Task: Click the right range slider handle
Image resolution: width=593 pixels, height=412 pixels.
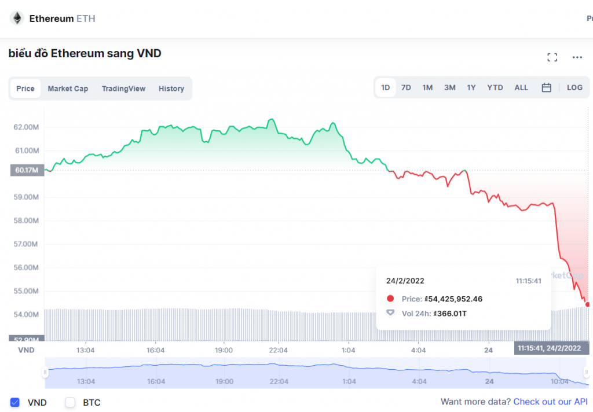Action: click(586, 372)
